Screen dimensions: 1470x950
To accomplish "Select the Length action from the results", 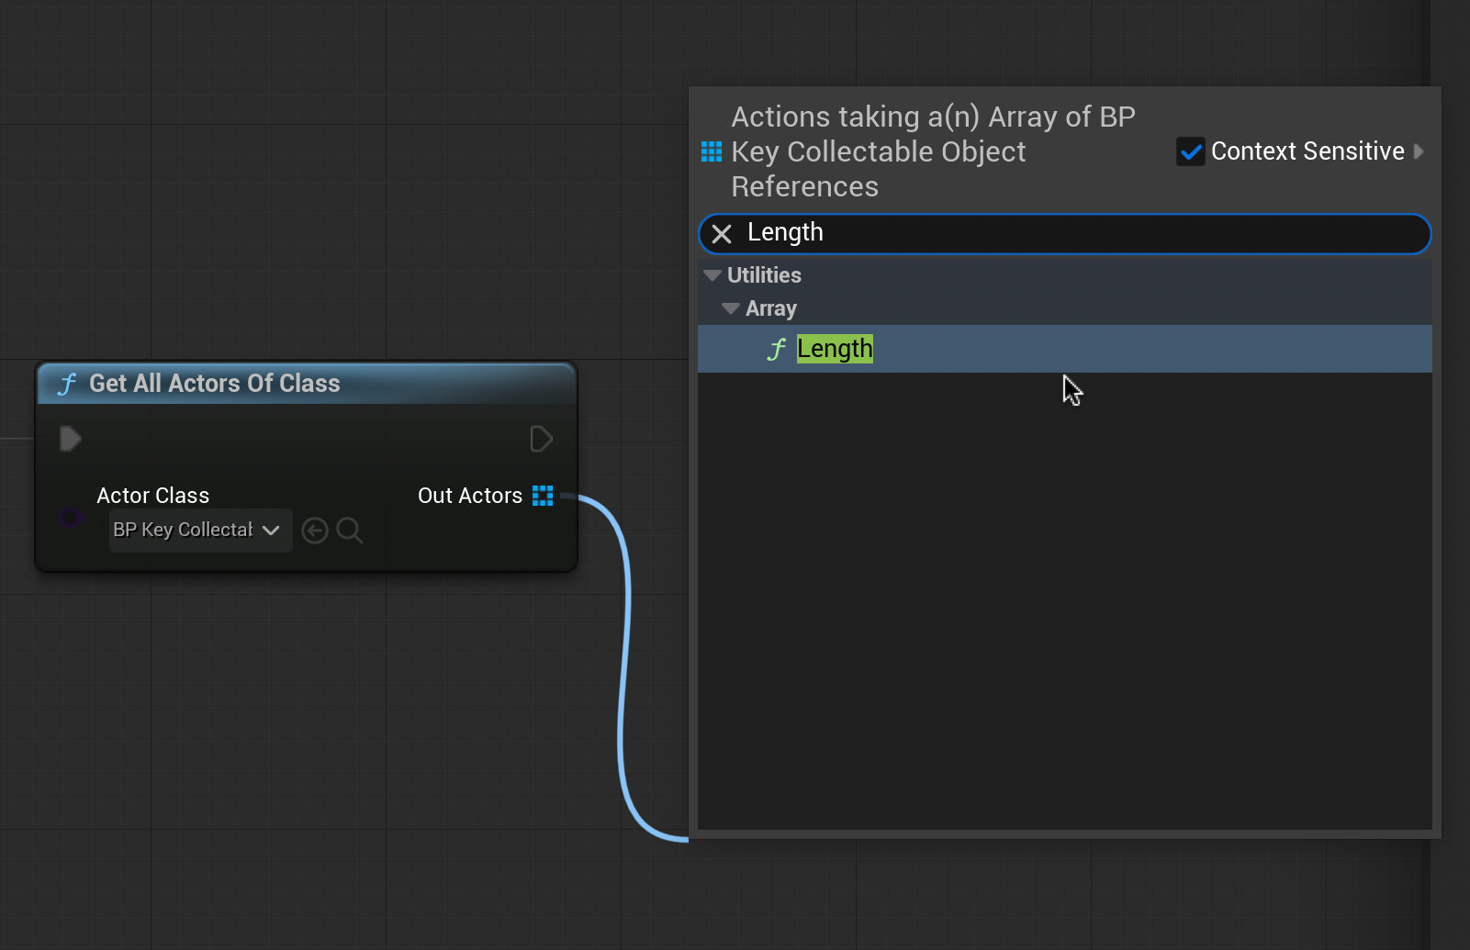I will coord(835,349).
